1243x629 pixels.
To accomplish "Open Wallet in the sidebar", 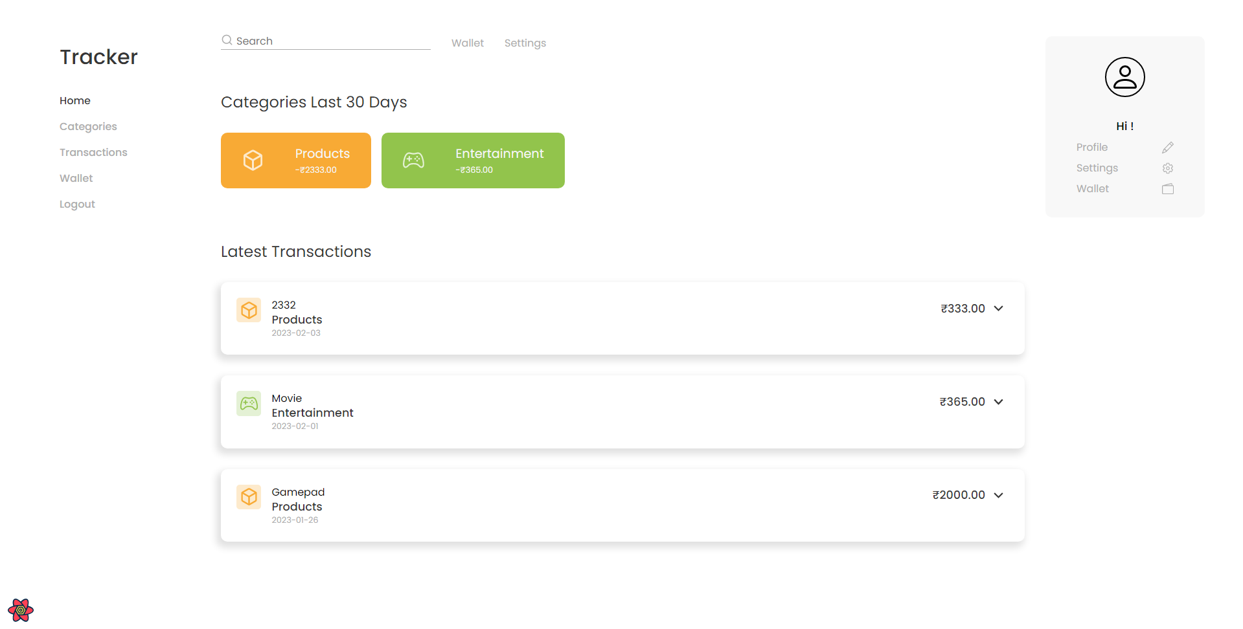I will (76, 178).
